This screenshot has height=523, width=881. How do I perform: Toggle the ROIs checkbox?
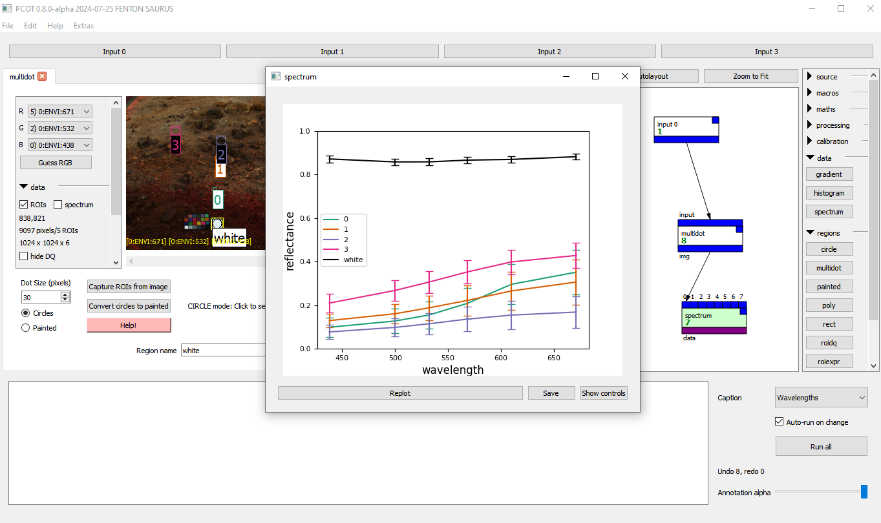24,205
